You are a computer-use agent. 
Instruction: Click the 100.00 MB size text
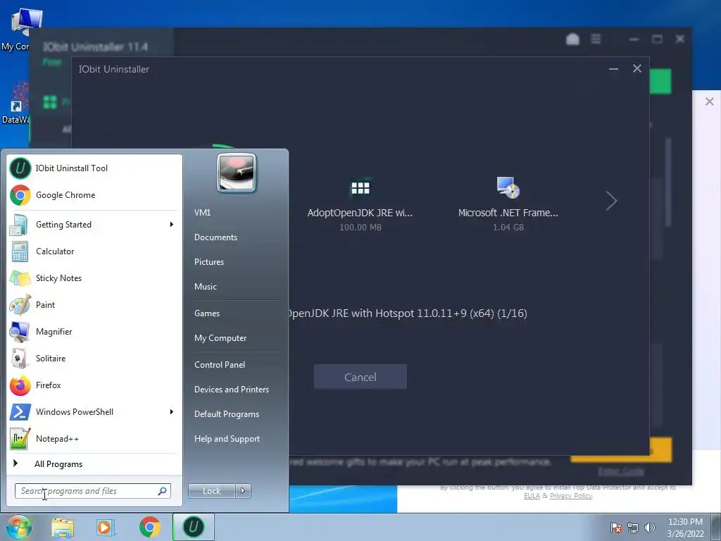pos(360,228)
